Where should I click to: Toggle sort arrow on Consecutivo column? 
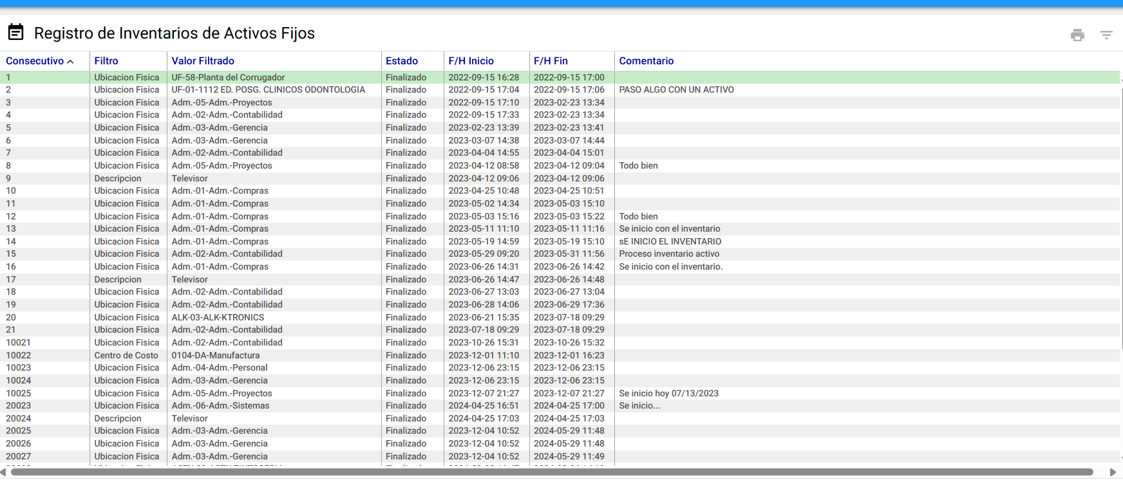[70, 62]
